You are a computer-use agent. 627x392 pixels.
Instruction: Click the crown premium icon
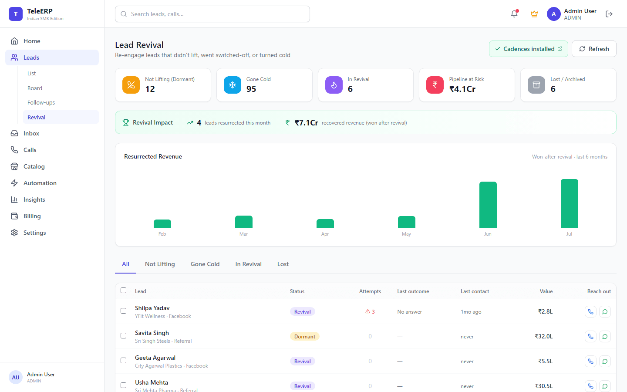[534, 14]
